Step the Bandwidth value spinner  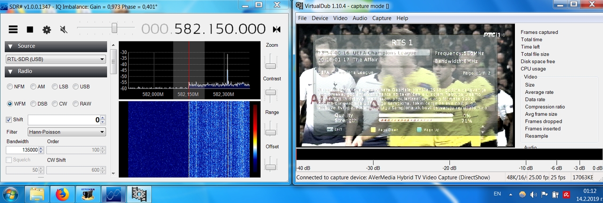pyautogui.click(x=41, y=150)
